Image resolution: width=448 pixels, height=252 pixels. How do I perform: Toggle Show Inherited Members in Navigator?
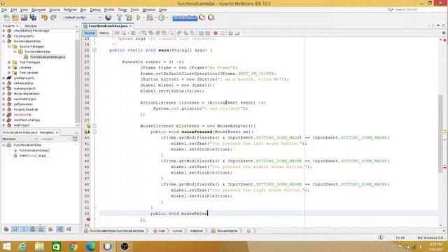[x=6, y=229]
